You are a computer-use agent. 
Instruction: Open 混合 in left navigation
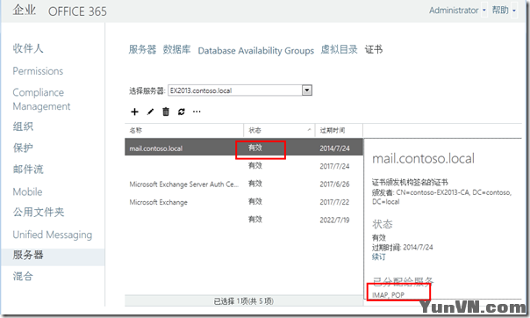click(23, 277)
